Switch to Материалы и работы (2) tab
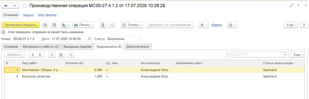The width and height of the screenshot is (309, 99). tap(41, 47)
